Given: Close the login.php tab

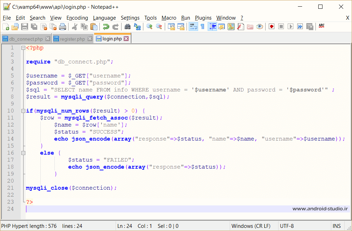Looking at the screenshot, I should [126, 39].
